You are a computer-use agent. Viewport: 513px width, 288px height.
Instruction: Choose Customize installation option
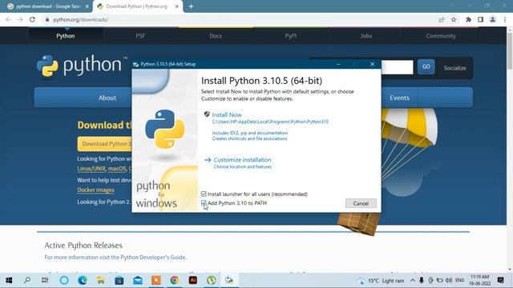point(242,160)
